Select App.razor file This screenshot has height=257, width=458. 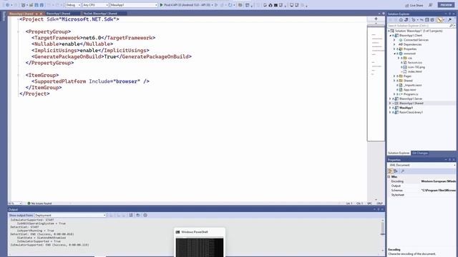point(409,90)
